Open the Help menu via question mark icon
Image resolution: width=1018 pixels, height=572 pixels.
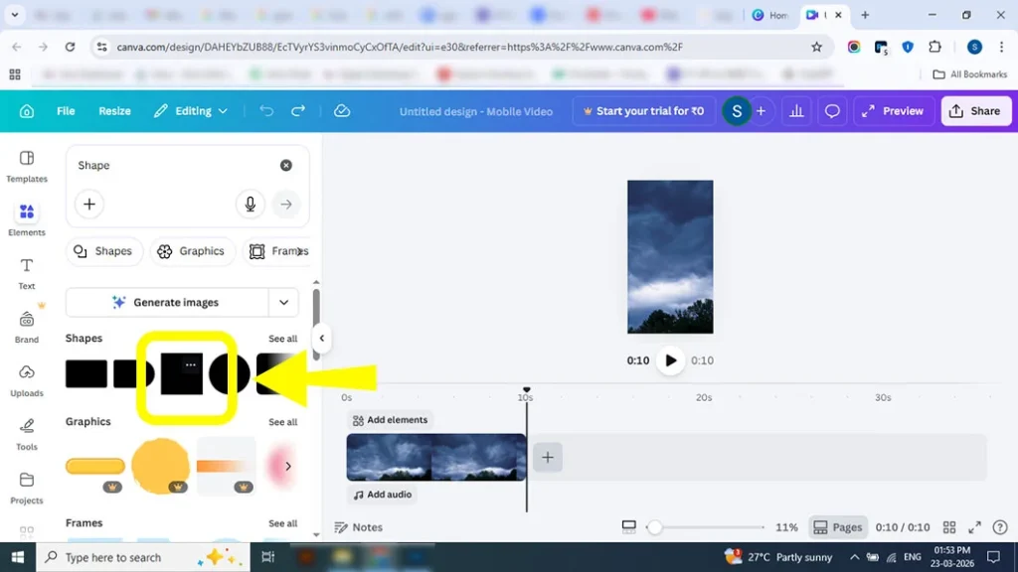pos(1000,527)
